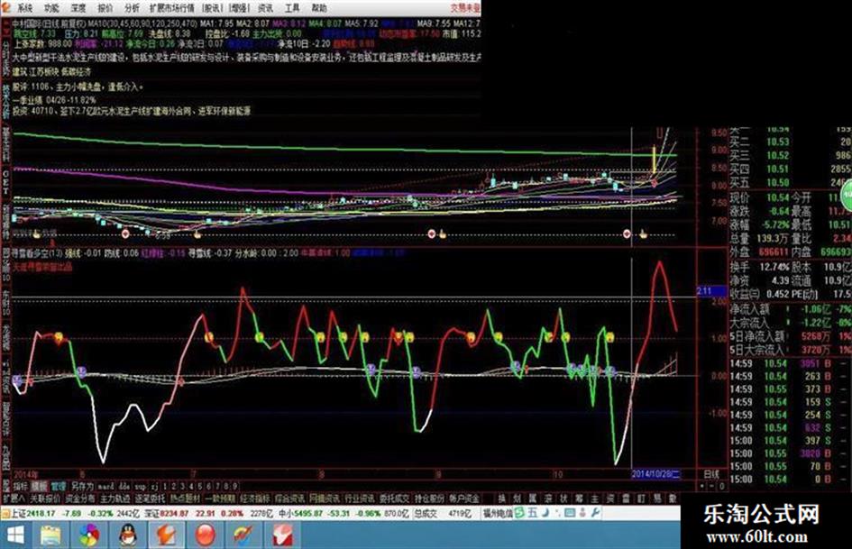Click 另存为 to save the template
Image resolution: width=852 pixels, height=549 pixels.
point(83,486)
